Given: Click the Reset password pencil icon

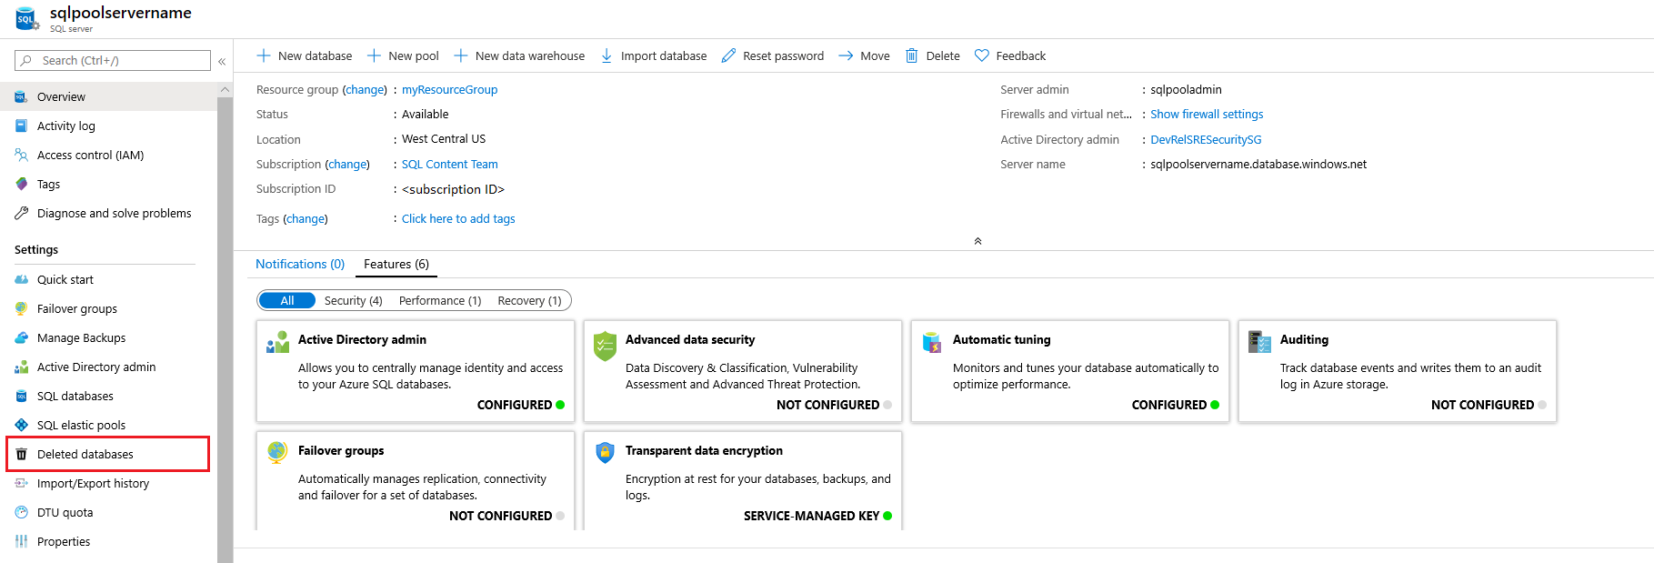Looking at the screenshot, I should (728, 56).
